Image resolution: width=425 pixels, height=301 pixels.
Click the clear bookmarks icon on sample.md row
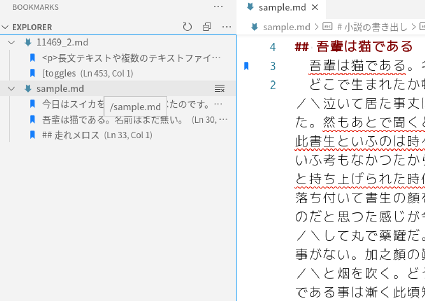point(219,89)
